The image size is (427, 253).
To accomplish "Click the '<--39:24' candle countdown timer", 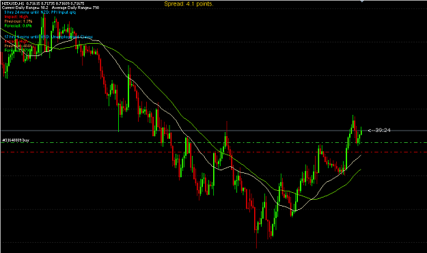I will pos(379,131).
